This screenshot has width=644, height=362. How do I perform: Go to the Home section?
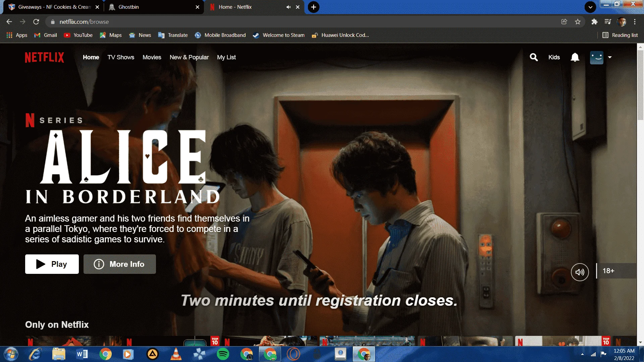91,57
